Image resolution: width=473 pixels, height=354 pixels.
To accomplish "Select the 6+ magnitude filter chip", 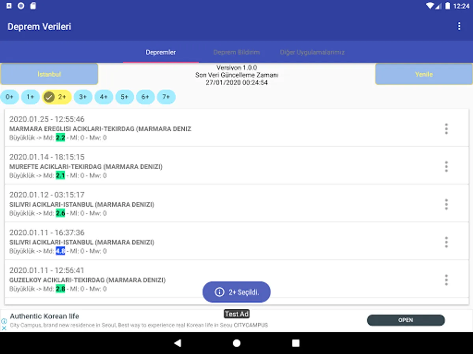I will 145,97.
